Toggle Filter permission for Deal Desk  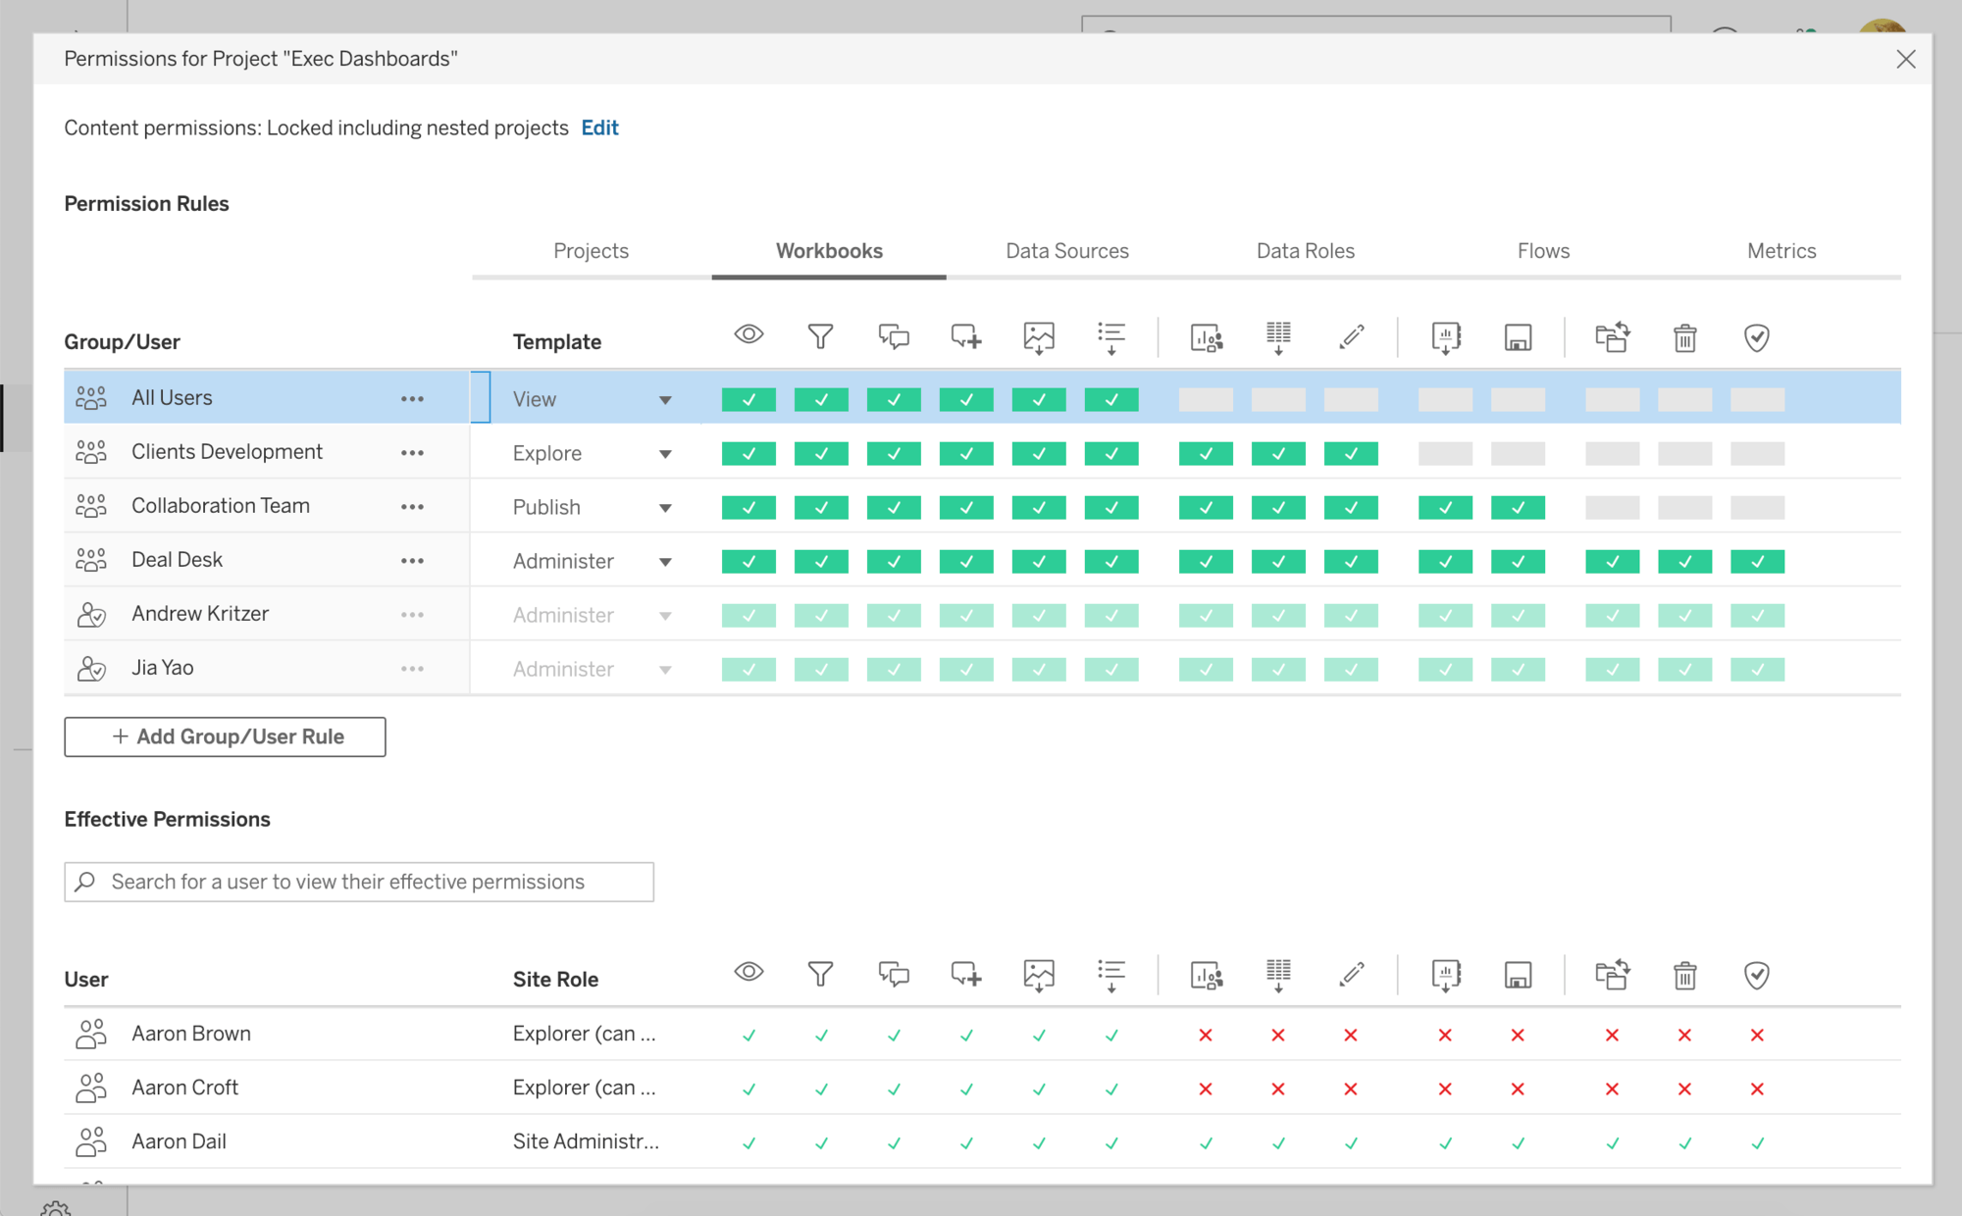821,562
